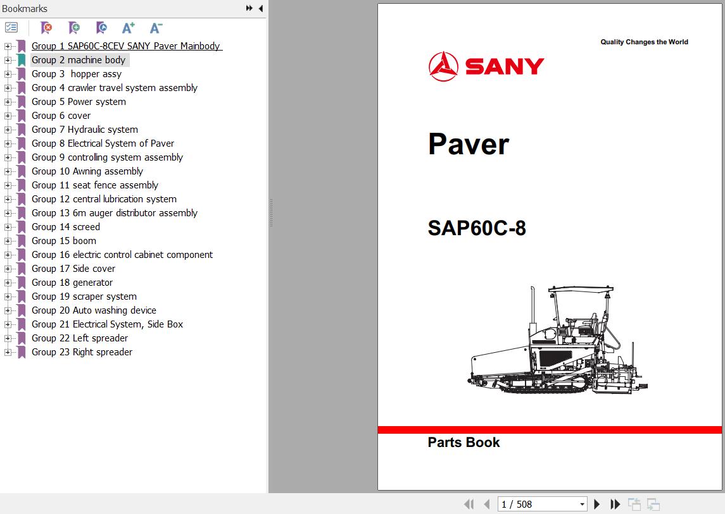This screenshot has height=514, width=725.
Task: Go to the previous page
Action: pyautogui.click(x=486, y=505)
